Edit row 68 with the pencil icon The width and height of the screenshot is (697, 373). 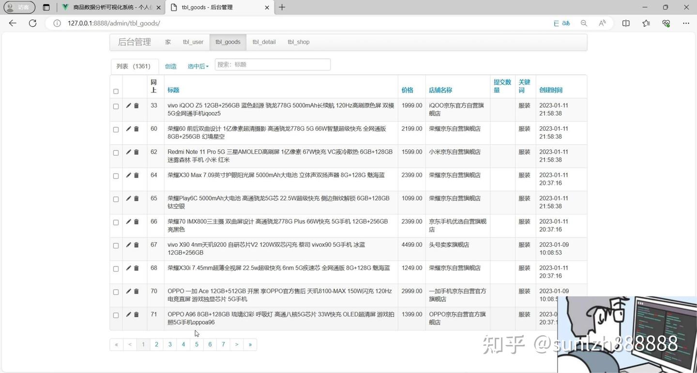pyautogui.click(x=128, y=268)
